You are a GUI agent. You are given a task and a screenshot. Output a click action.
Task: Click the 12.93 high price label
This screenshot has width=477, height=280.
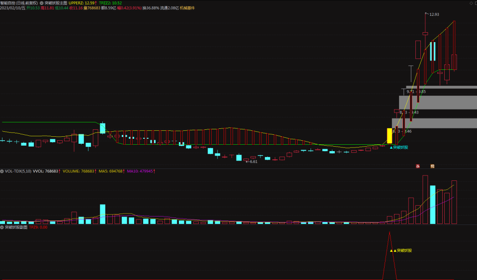[x=434, y=14]
